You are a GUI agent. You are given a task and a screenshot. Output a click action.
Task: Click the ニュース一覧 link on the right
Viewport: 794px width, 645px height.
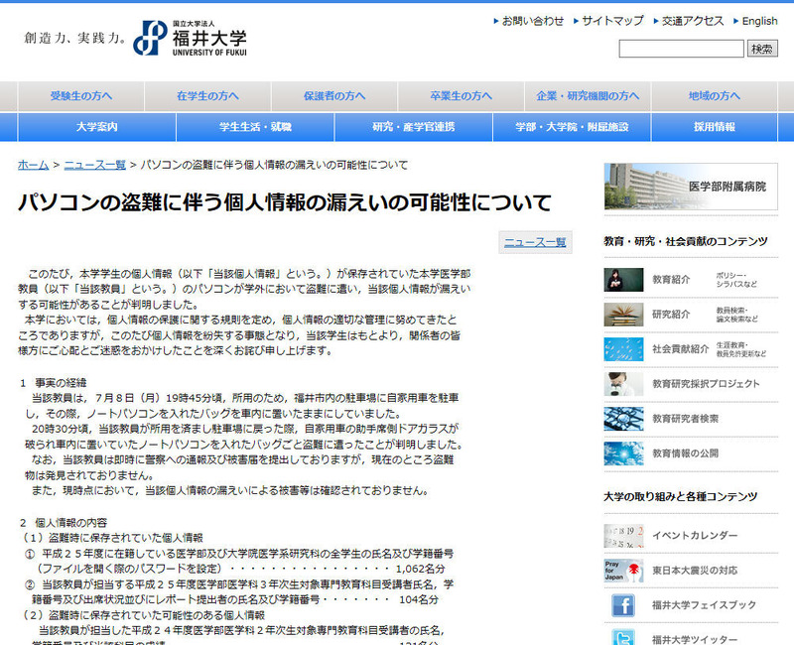[x=535, y=242]
